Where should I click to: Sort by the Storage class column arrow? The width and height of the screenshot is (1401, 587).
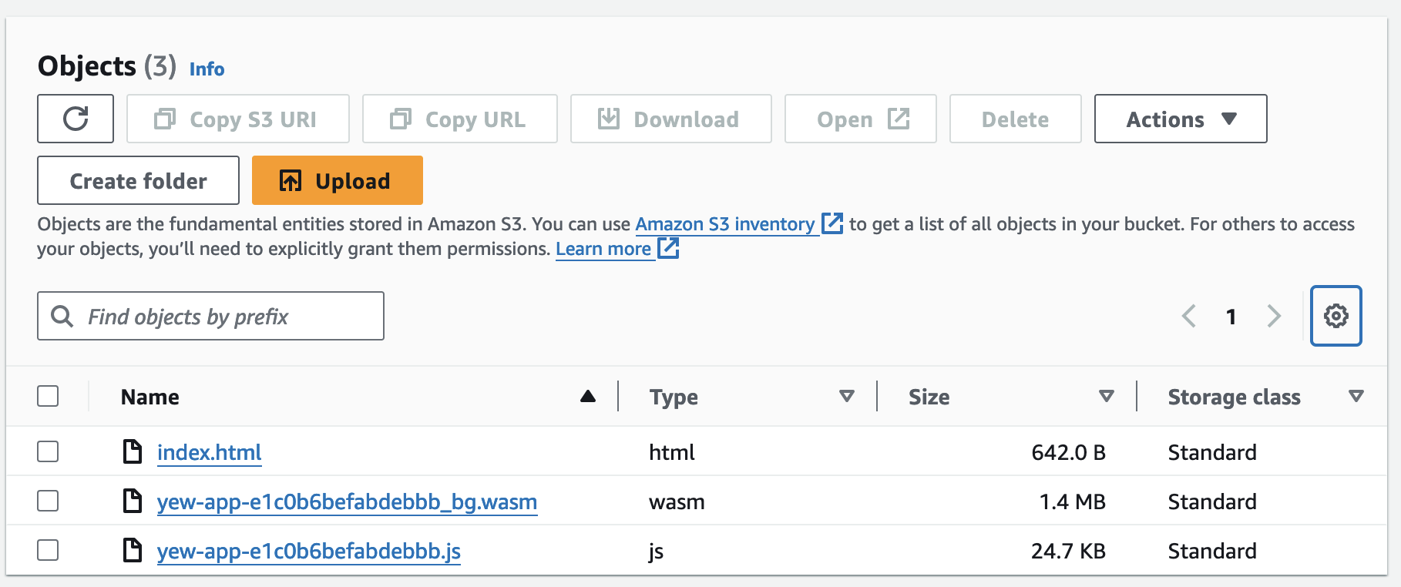click(1356, 397)
